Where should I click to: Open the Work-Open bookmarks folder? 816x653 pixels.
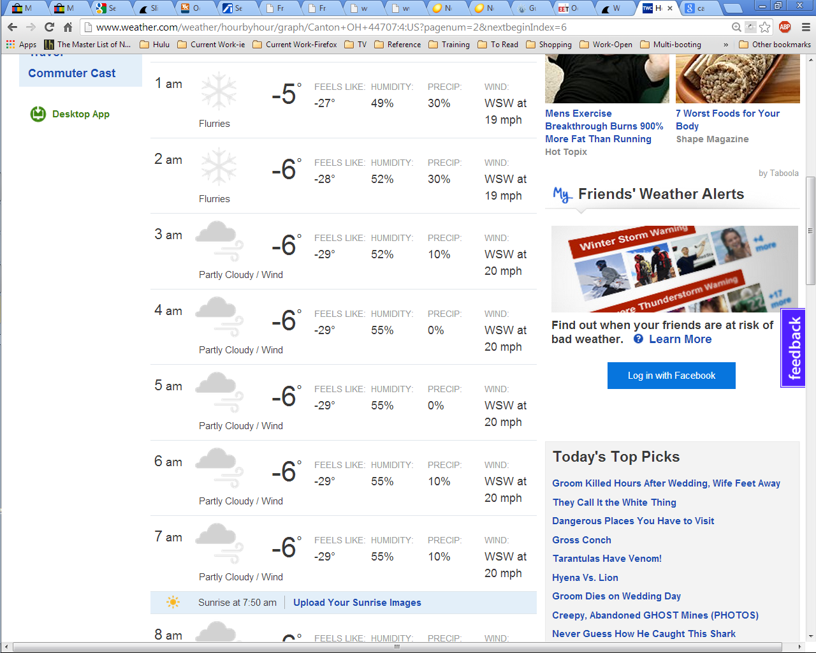(606, 45)
